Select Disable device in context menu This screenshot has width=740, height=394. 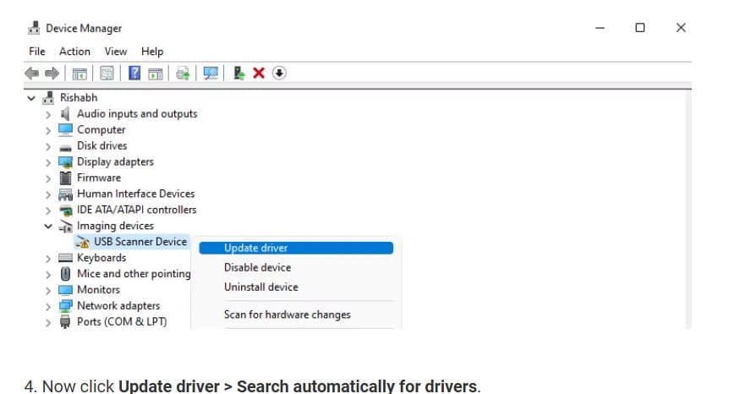257,267
